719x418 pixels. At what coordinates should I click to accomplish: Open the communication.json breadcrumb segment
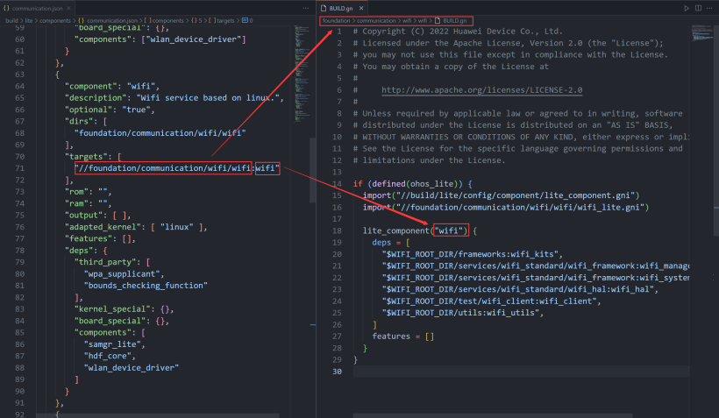108,21
